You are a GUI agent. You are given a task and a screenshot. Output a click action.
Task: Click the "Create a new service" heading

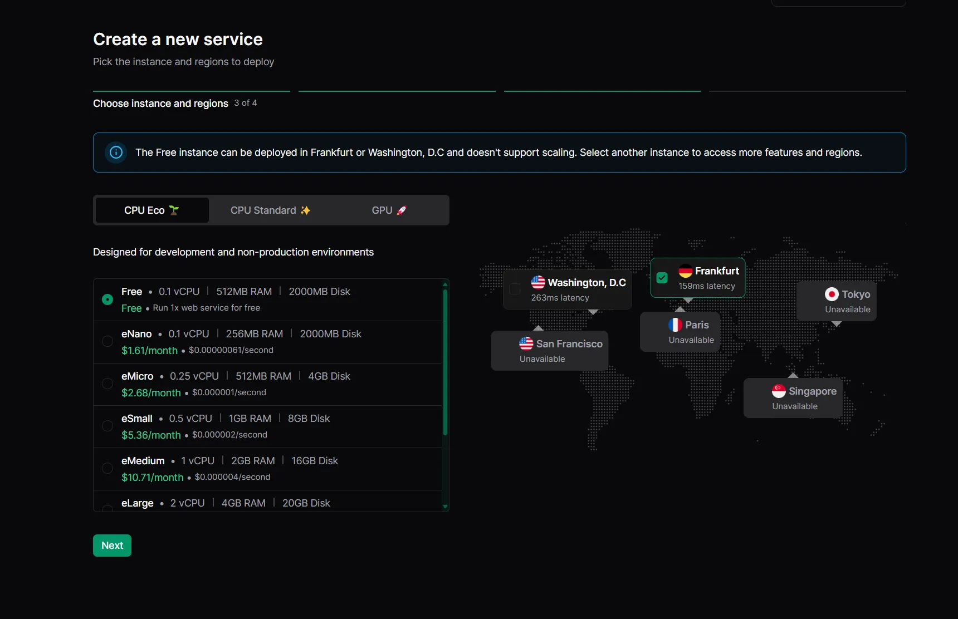[178, 39]
